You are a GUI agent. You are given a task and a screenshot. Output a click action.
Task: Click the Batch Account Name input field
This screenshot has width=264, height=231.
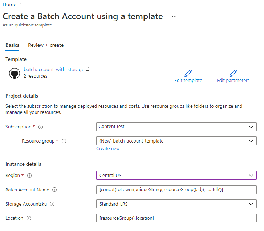(176, 190)
